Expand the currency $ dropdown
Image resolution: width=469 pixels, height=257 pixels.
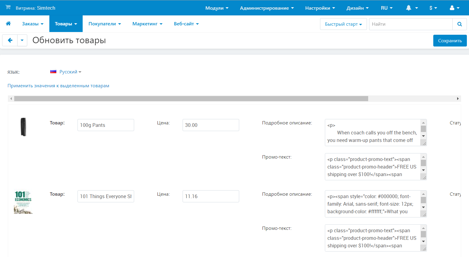click(x=433, y=8)
